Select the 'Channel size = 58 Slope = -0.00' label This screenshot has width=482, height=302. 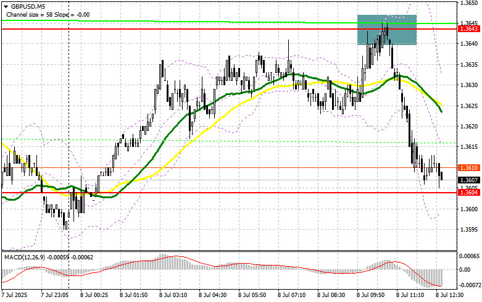click(x=48, y=14)
